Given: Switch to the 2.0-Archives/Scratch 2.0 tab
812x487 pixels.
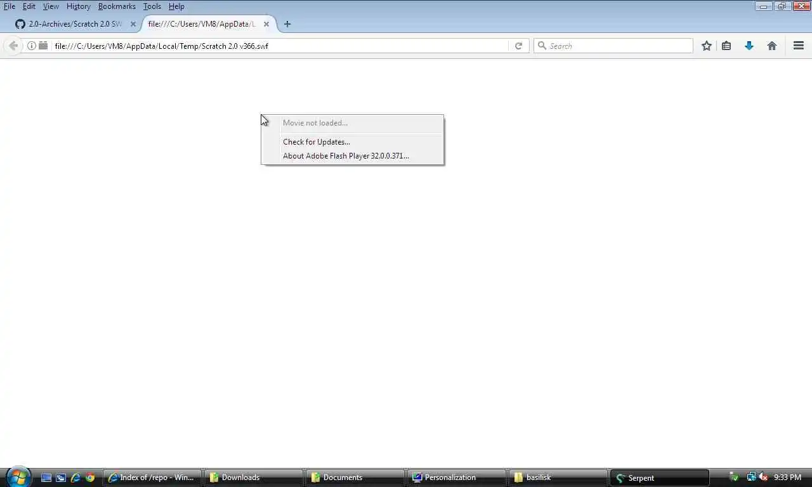Looking at the screenshot, I should 75,24.
